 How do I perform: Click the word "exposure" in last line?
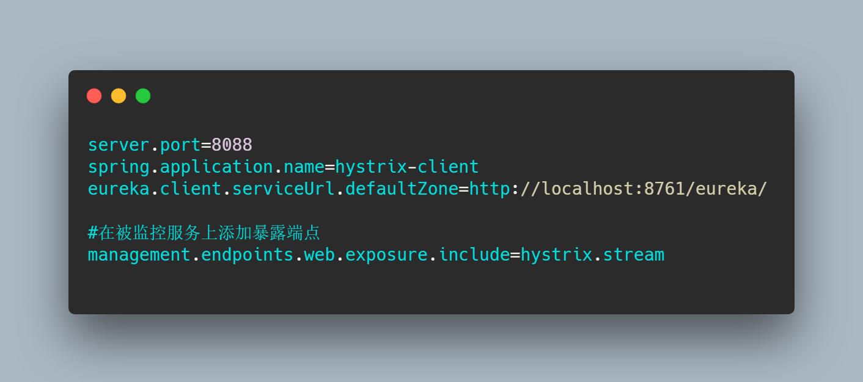pyautogui.click(x=386, y=254)
